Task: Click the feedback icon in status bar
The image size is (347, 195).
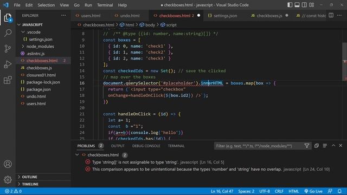Action: [x=330, y=191]
